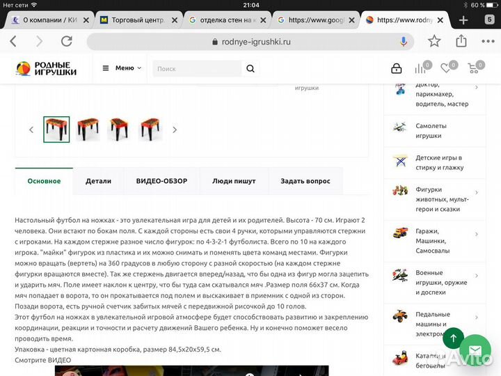The height and width of the screenshot is (376, 501).
Task: Open the comparison chart icon
Action: 420,68
